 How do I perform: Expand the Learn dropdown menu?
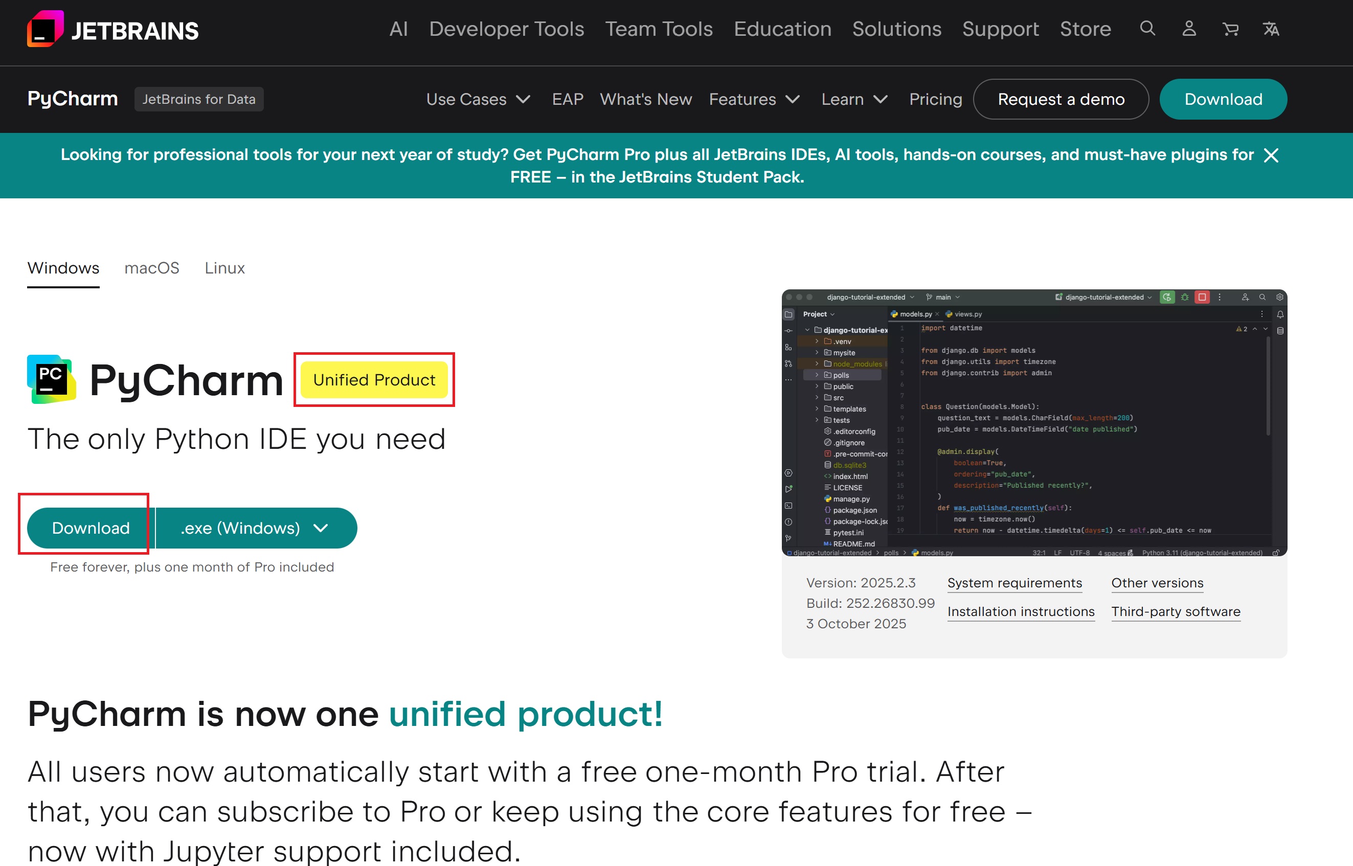click(854, 100)
